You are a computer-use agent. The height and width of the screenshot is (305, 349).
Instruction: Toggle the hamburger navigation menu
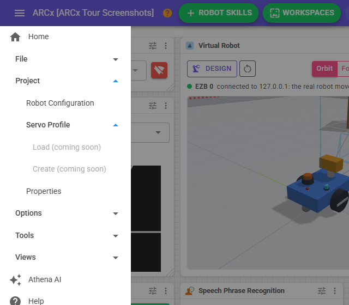coord(20,13)
